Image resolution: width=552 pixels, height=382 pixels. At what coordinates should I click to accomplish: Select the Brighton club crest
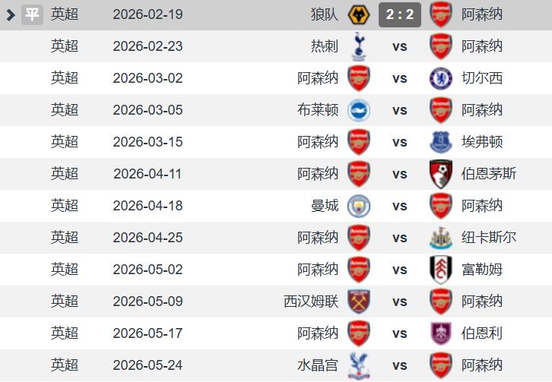359,110
